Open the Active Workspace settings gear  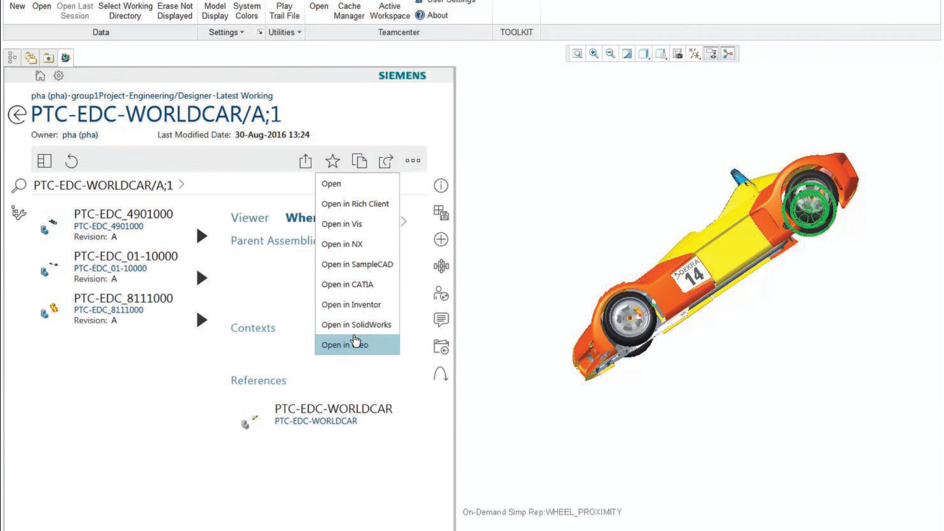59,75
